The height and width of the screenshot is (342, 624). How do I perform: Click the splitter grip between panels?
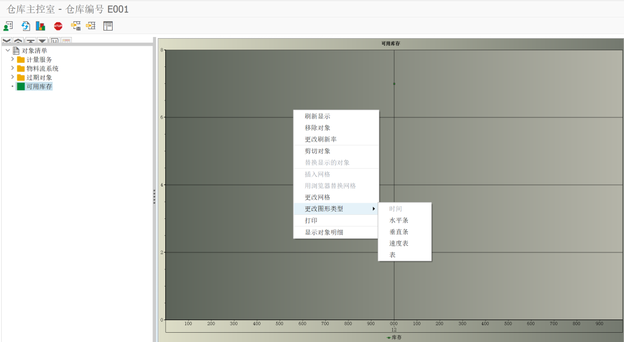point(154,196)
